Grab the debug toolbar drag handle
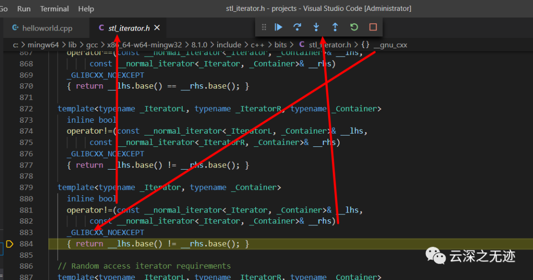Viewport: 533px width, 280px height. coord(264,27)
